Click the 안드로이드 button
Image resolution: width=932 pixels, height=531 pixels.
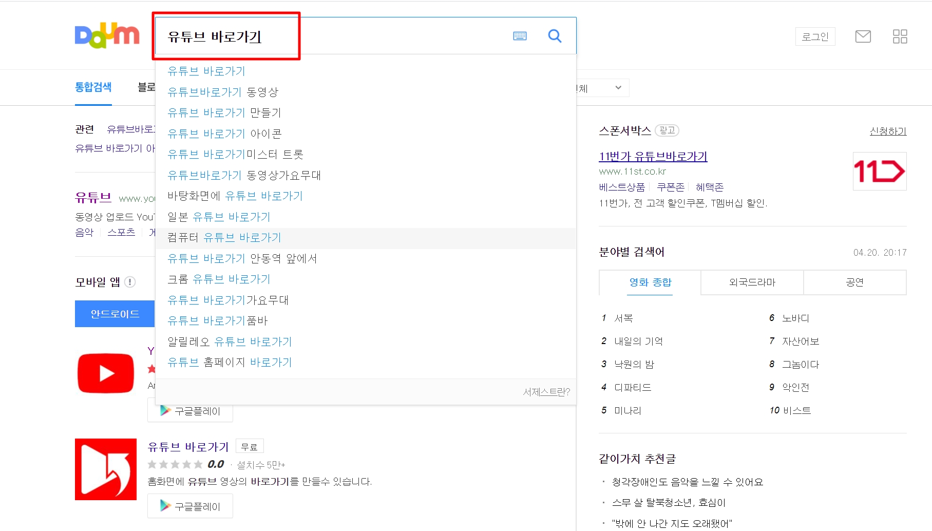115,314
